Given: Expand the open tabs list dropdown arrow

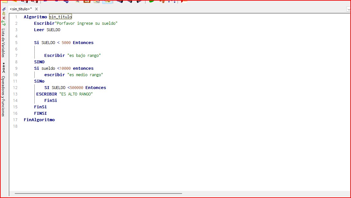Looking at the screenshot, I should pyautogui.click(x=348, y=10).
